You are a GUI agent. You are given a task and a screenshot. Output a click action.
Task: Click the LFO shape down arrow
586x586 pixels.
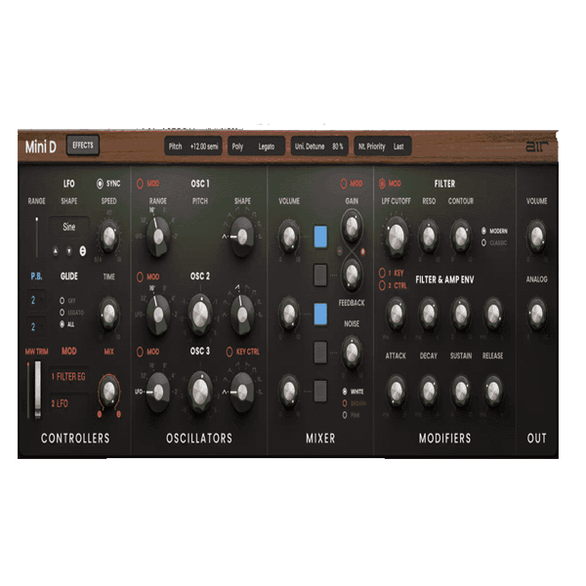(69, 251)
